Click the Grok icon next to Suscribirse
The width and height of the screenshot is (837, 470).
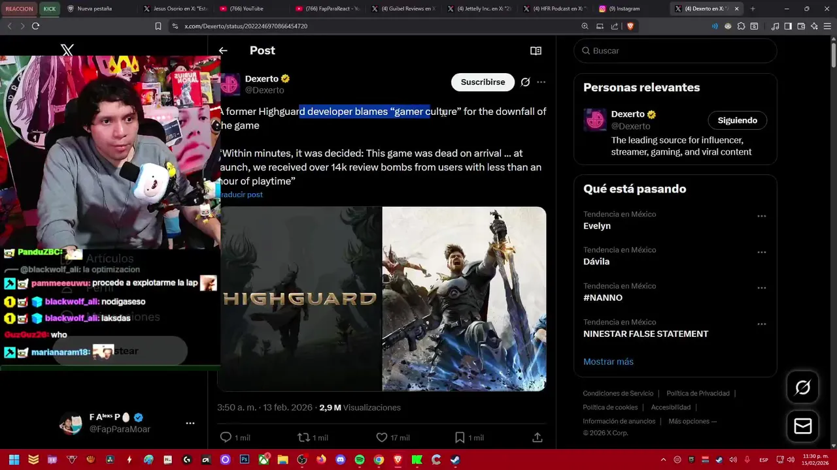(525, 82)
